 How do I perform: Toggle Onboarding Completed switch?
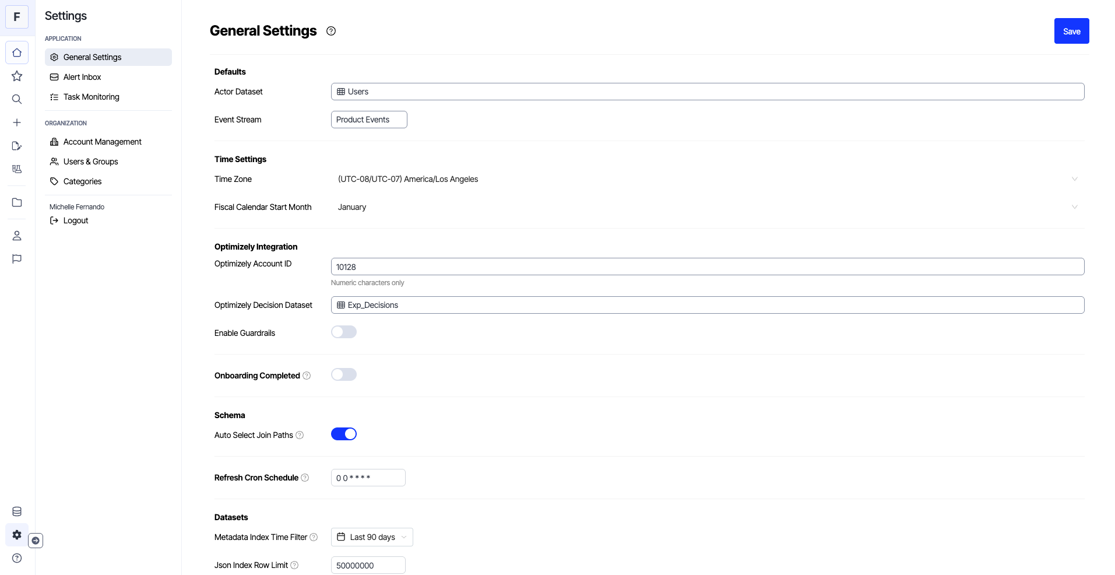point(343,375)
